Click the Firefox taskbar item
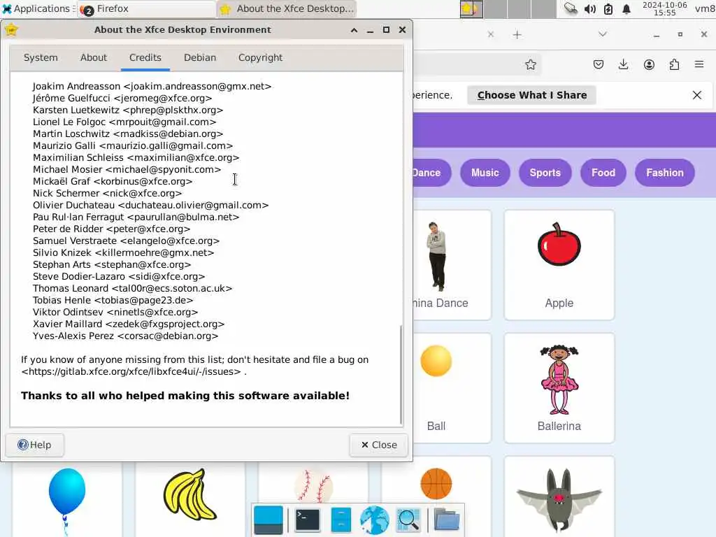The width and height of the screenshot is (716, 537). point(146,8)
